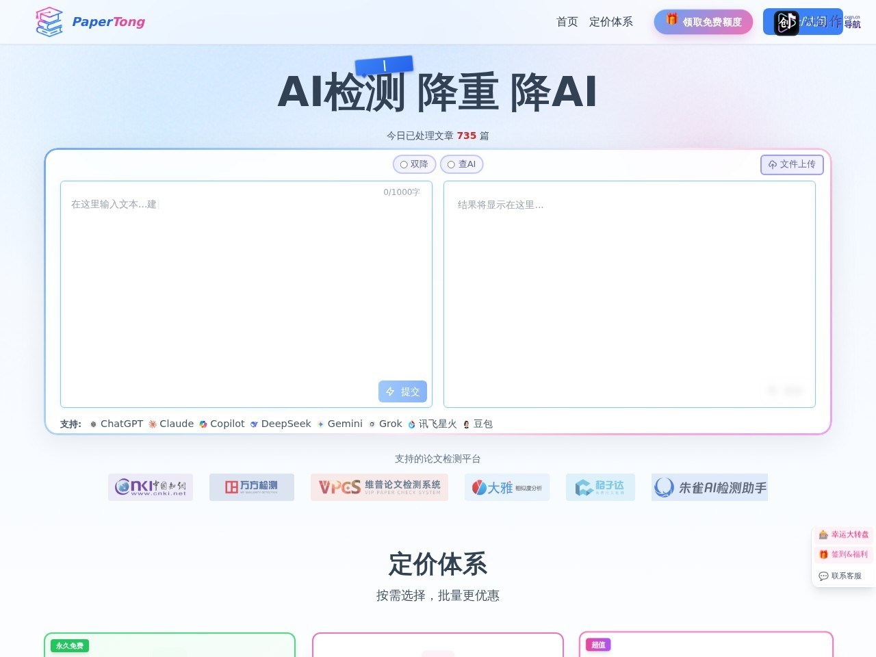Click the PaperTong logo
This screenshot has height=657, width=876.
pos(90,22)
